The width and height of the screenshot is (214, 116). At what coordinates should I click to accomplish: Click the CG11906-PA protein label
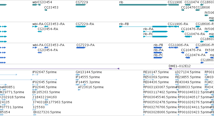point(179,45)
